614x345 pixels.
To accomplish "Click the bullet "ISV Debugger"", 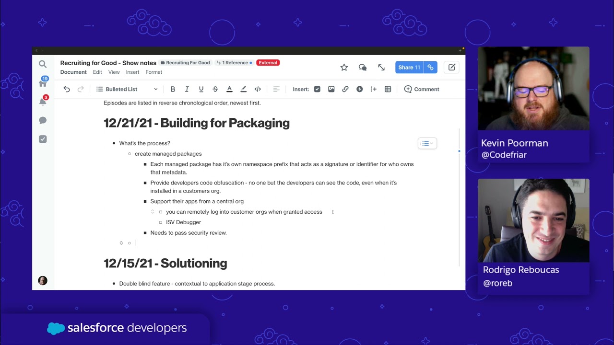I will click(183, 222).
